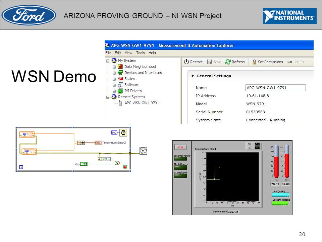Click the IVI Drivers icon
Image resolution: width=322 pixels, height=242 pixels.
click(120, 91)
